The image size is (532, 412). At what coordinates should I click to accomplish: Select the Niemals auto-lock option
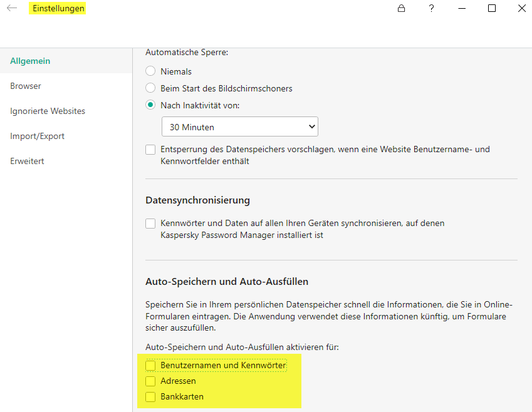tap(150, 71)
